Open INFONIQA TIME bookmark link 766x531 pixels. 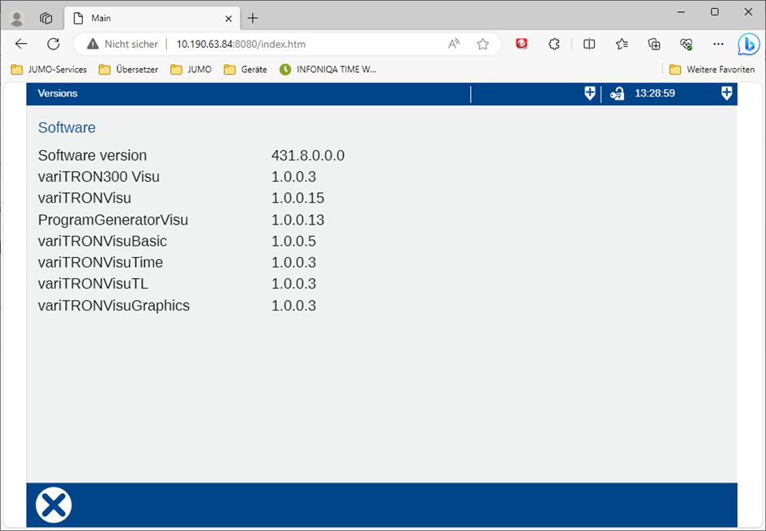[328, 70]
